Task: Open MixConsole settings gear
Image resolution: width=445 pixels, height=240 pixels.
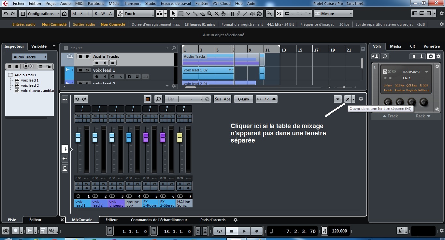Action: (x=361, y=99)
